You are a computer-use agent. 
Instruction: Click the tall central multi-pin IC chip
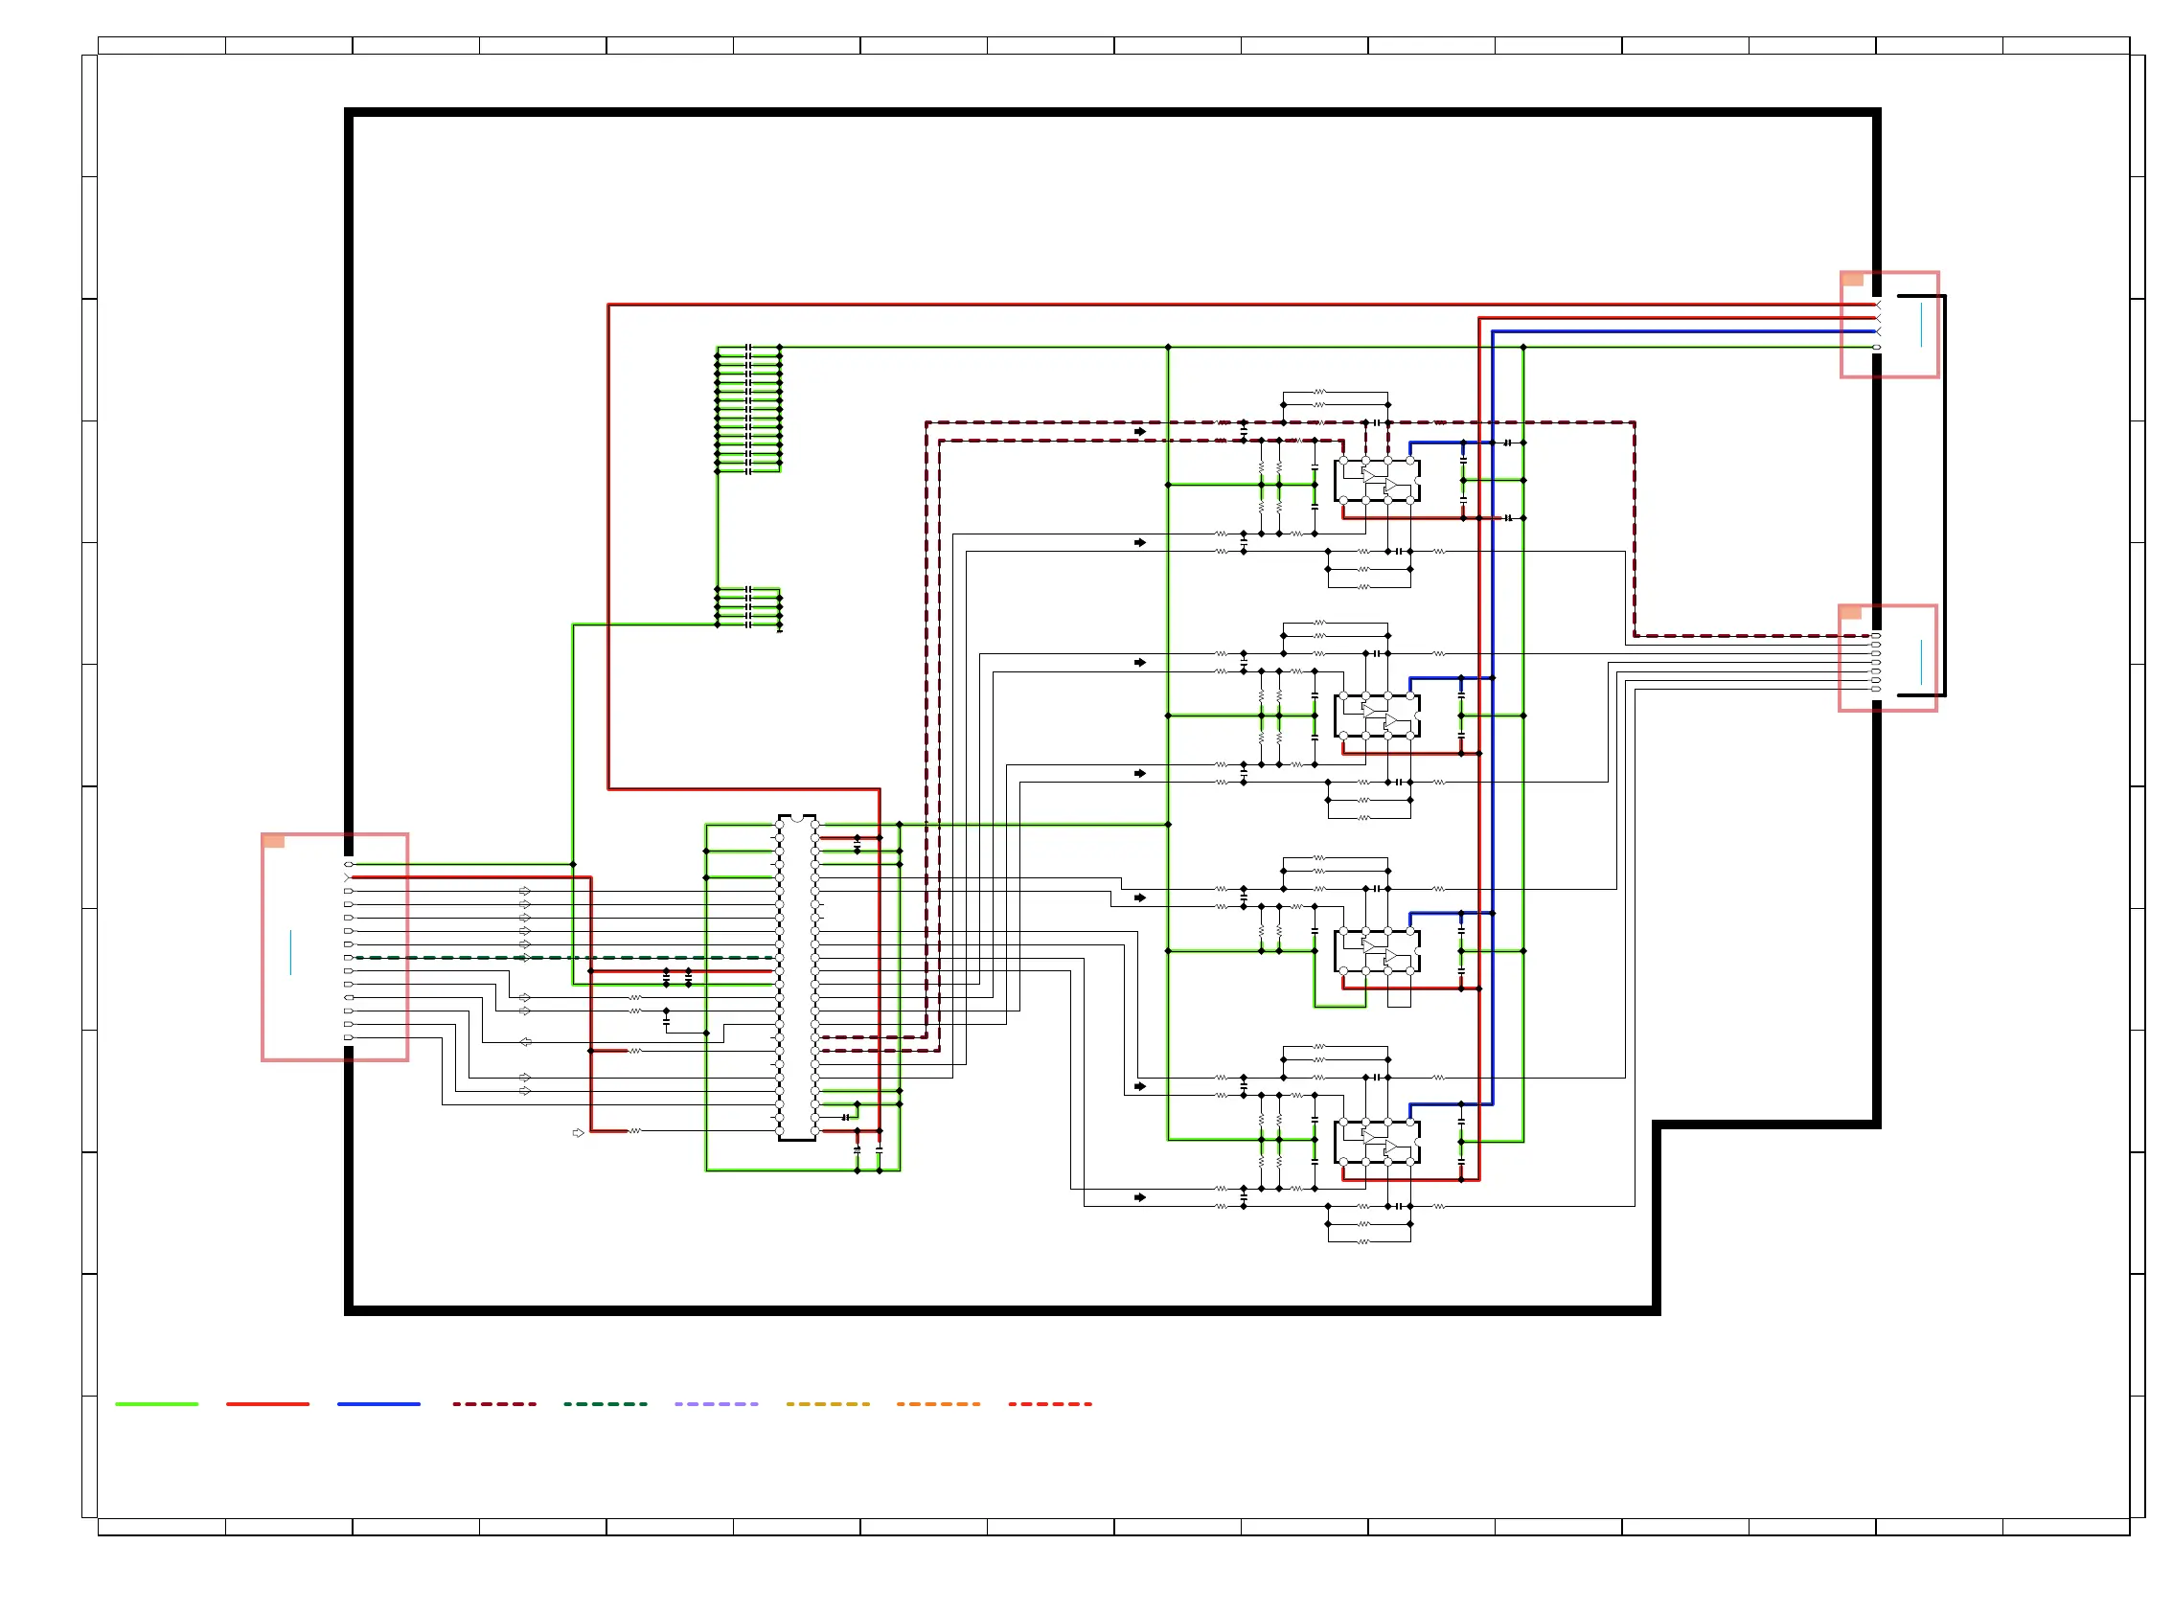797,976
